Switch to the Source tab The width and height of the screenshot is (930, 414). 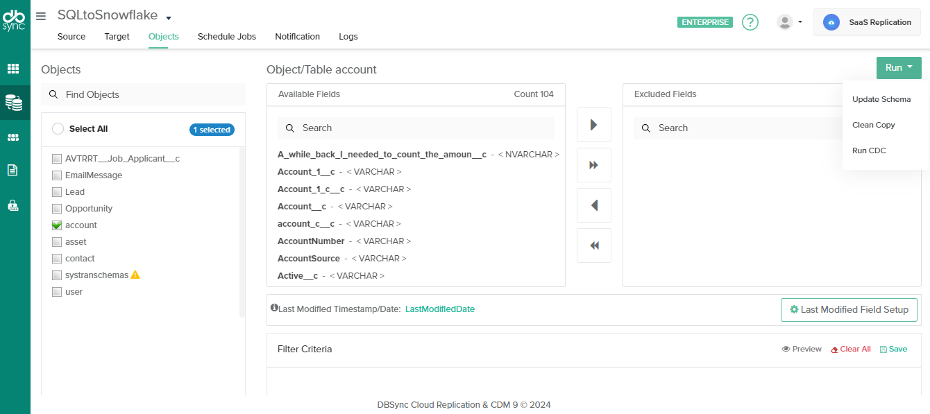coord(71,37)
